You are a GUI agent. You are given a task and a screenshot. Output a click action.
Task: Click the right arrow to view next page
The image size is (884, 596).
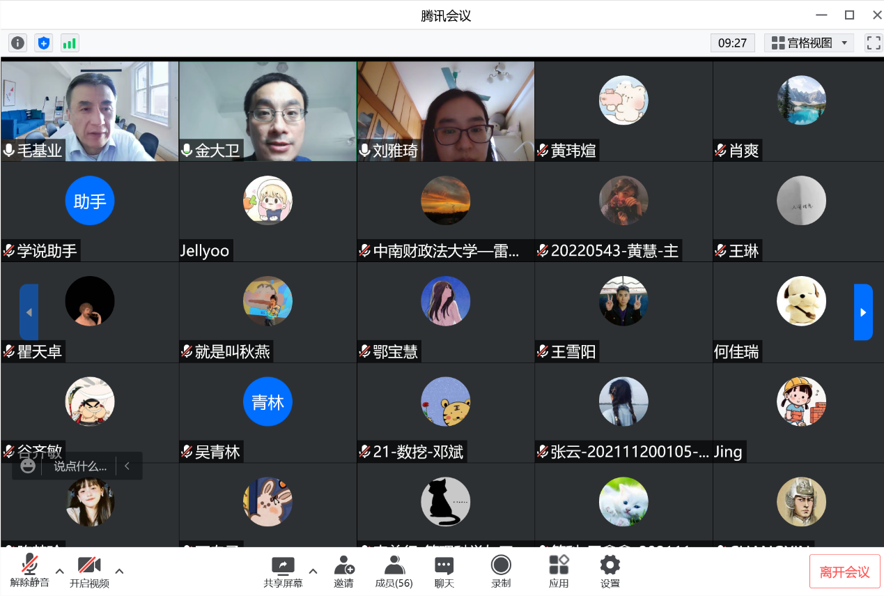click(x=863, y=312)
